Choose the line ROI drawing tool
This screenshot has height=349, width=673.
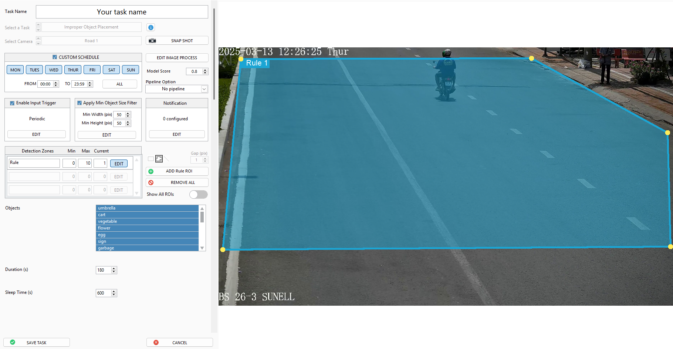tap(167, 159)
